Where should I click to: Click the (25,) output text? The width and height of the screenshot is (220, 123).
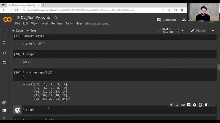(x=27, y=62)
